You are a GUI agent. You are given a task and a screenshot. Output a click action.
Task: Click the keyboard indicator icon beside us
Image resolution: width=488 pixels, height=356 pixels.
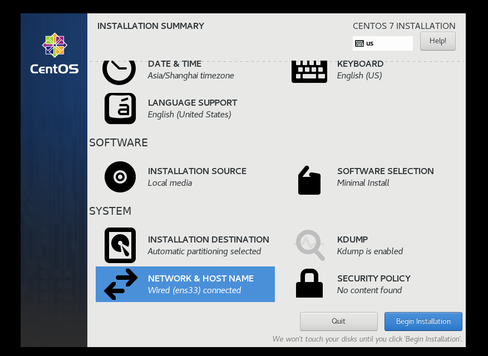pyautogui.click(x=359, y=43)
